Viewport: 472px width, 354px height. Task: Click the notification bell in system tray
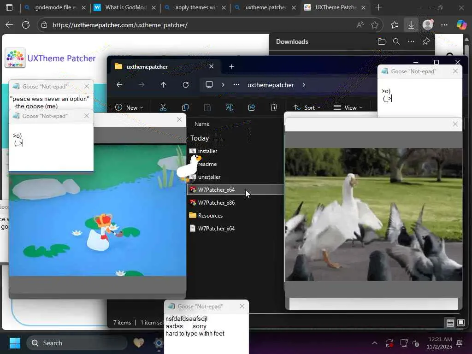pyautogui.click(x=460, y=343)
